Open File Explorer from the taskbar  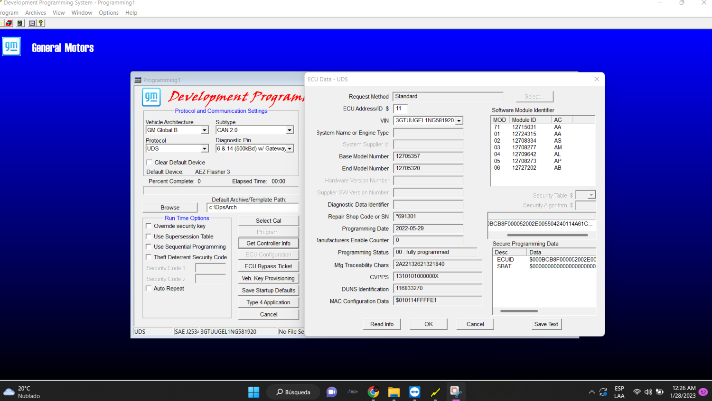[x=394, y=392]
